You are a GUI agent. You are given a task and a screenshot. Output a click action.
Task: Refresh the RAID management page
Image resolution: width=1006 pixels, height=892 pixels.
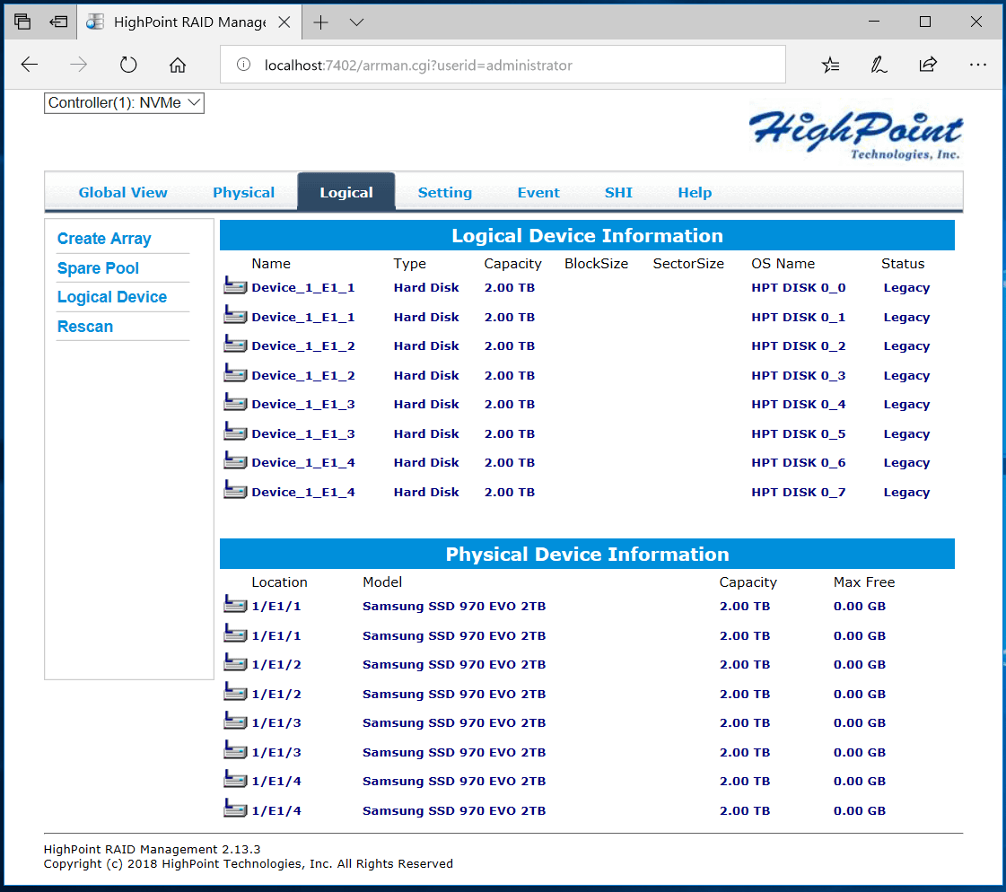point(128,65)
